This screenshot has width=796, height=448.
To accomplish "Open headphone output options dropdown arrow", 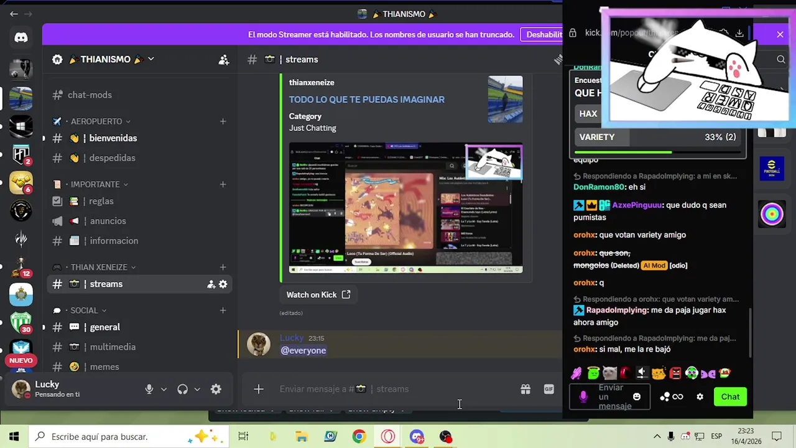I will [x=197, y=389].
